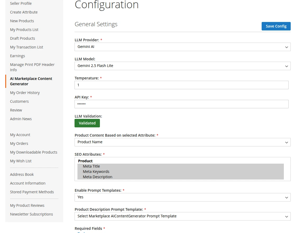Screen dimensions: 296x233
Task: Open Customers in sidebar
Action: point(19,101)
